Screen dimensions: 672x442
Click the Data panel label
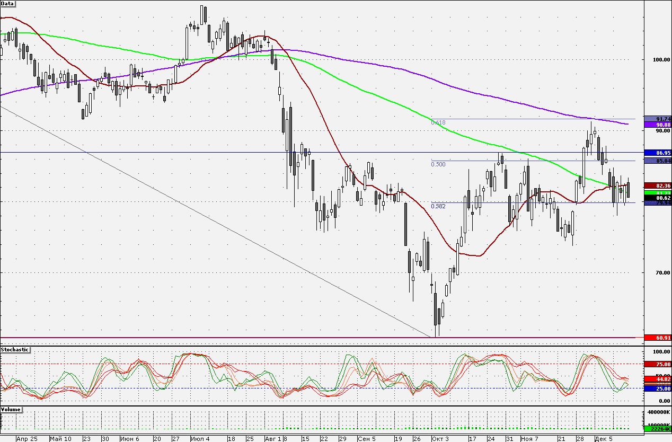click(x=8, y=3)
